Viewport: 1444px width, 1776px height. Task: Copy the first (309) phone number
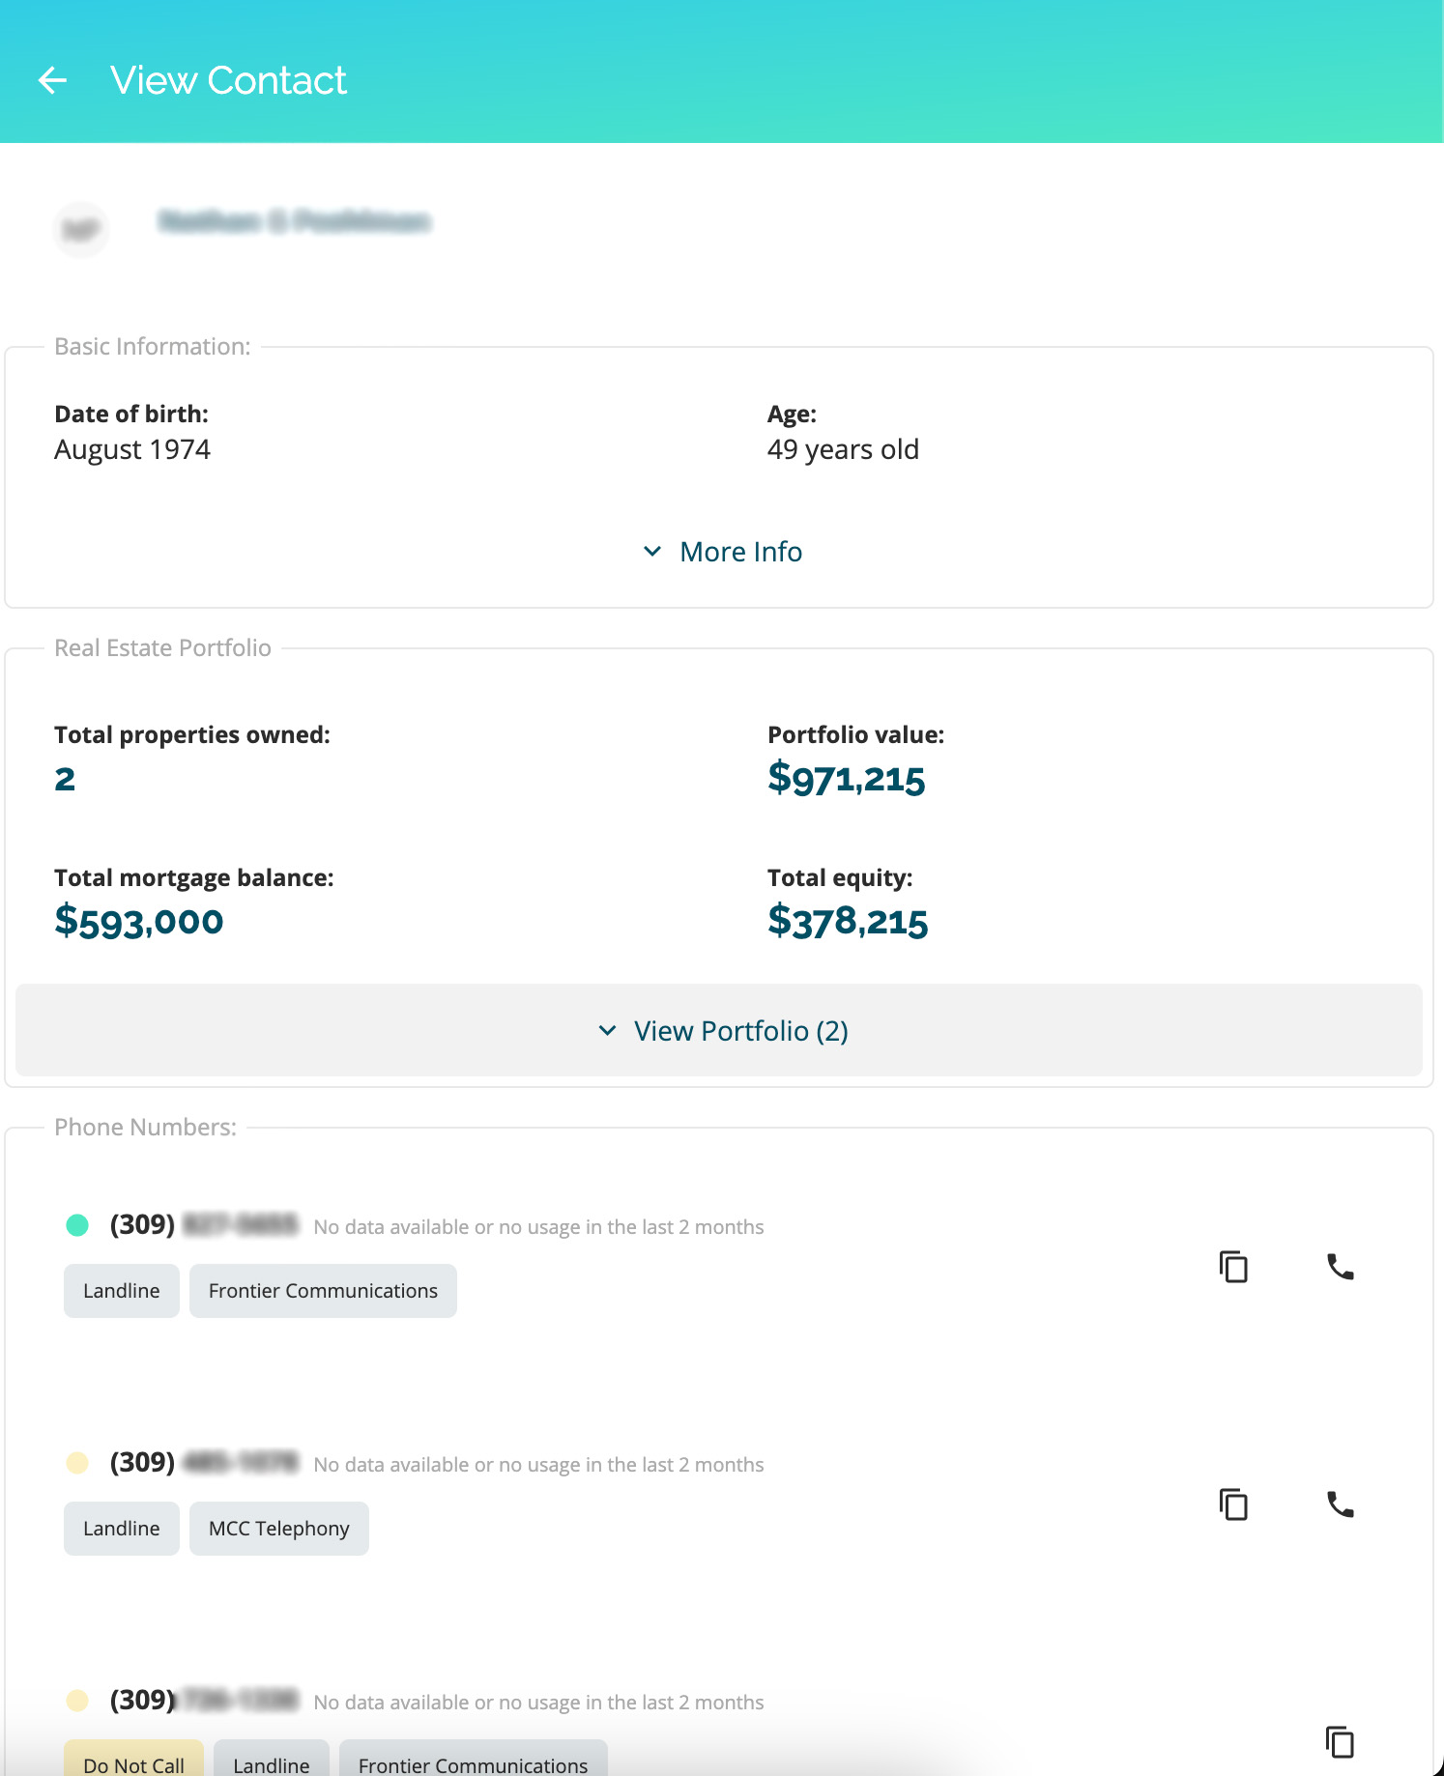1233,1266
